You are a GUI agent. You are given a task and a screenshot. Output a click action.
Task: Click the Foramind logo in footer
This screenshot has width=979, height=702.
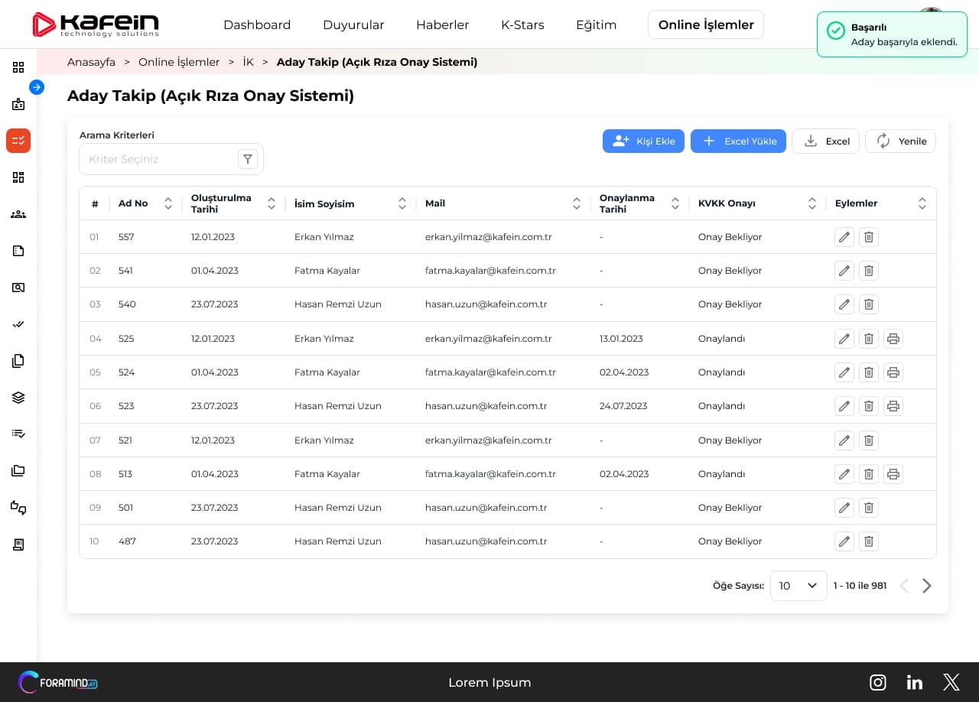tap(58, 682)
